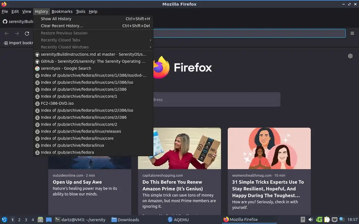The height and width of the screenshot is (224, 359).
Task: Click Google favicon of serenityos search entry
Action: (x=37, y=68)
